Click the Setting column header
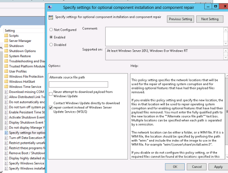Screen dimensions: 228x173 24,31
